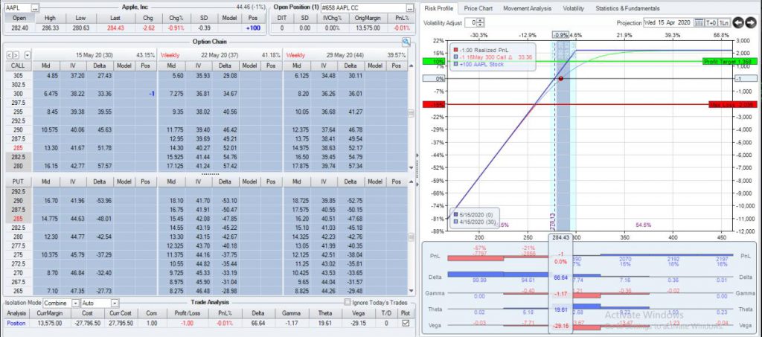Shift option chain expirations to previous

[10, 55]
